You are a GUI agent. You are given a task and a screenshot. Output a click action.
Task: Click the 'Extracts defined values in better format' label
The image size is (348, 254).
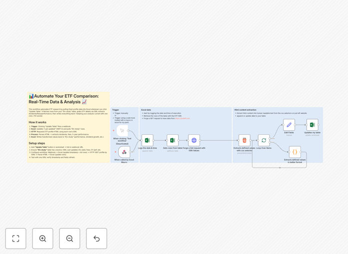[x=295, y=161]
